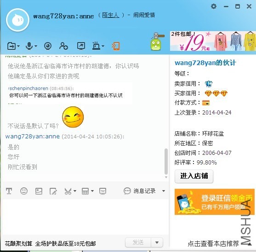Screen dimensions: 256x252
Task: Expand the calculator dropdown arrow
Action: point(92,191)
